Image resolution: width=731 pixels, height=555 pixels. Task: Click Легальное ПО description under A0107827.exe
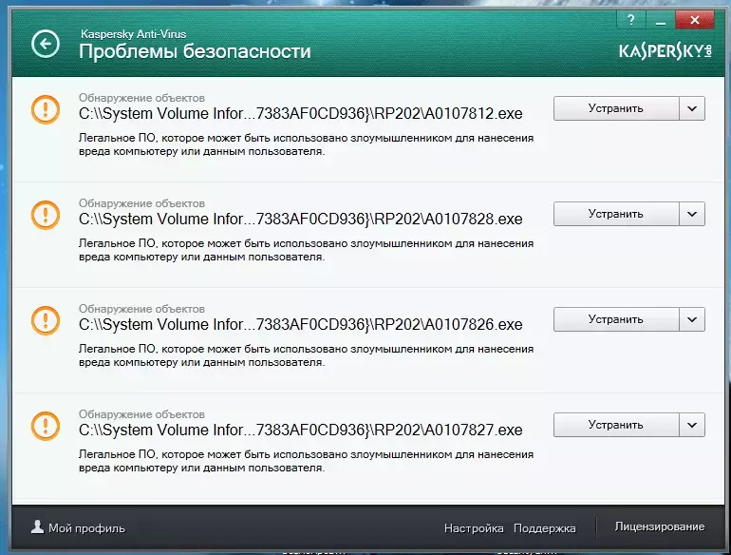(307, 461)
